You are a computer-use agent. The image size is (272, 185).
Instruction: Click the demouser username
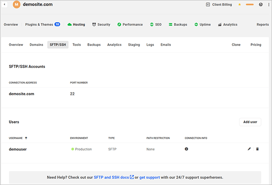click(x=18, y=149)
